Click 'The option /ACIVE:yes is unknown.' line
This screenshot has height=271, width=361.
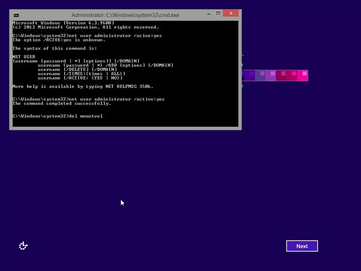pyautogui.click(x=59, y=40)
